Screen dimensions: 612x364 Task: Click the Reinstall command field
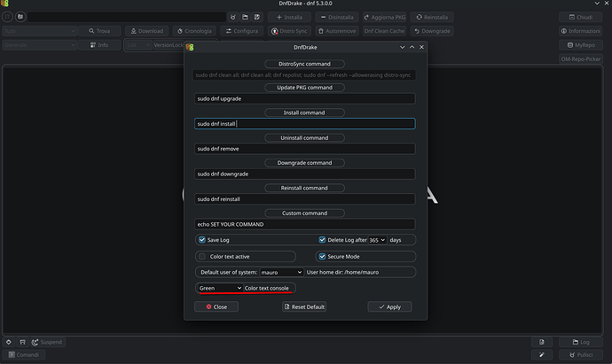tap(305, 198)
